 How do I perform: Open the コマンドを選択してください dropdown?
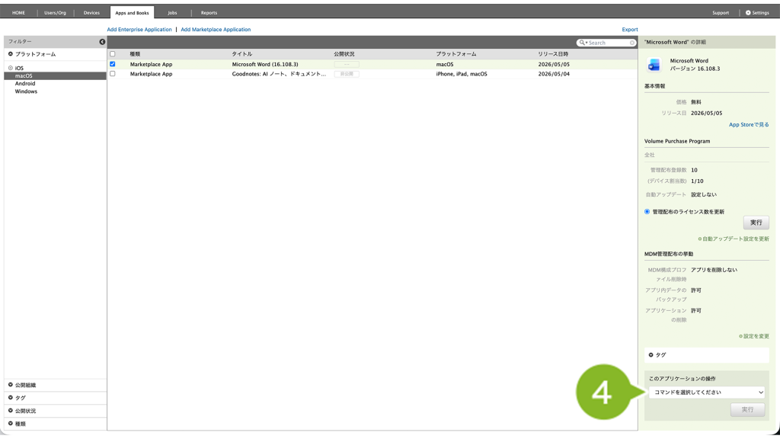(706, 393)
